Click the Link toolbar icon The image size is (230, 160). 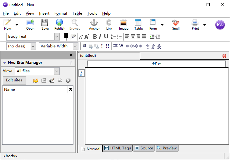click(109, 24)
